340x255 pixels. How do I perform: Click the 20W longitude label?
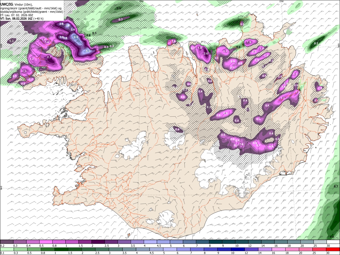point(141,1)
